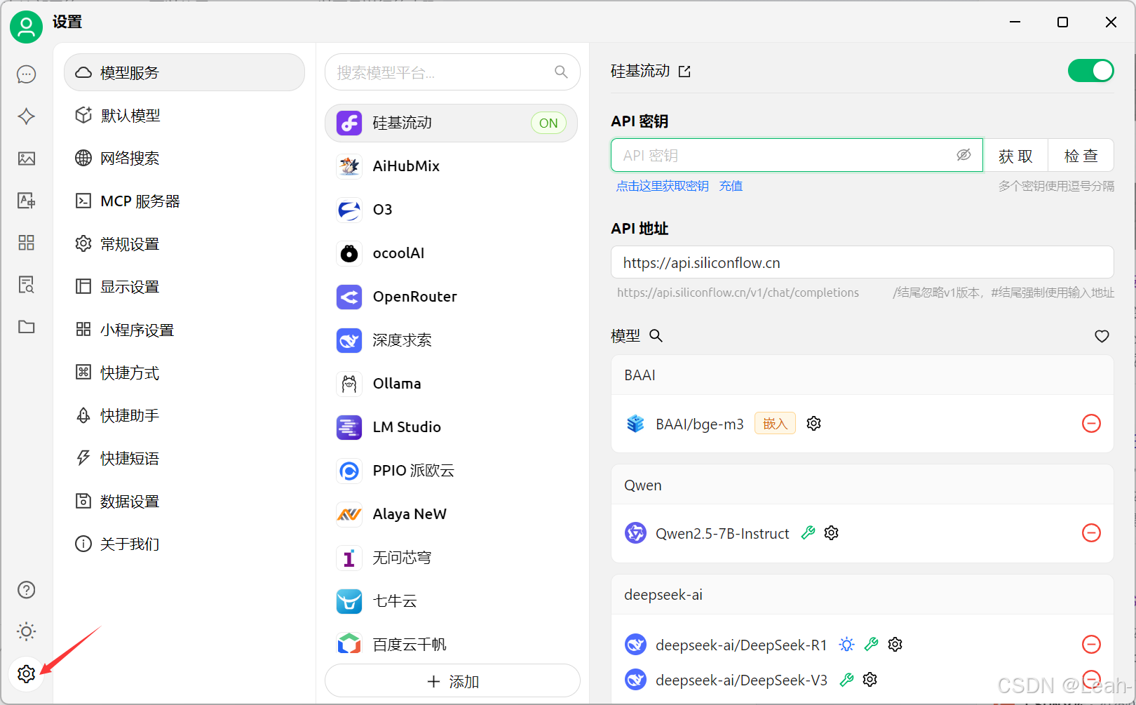The image size is (1136, 705).
Task: Toggle API key visibility with the eye icon
Action: tap(963, 155)
